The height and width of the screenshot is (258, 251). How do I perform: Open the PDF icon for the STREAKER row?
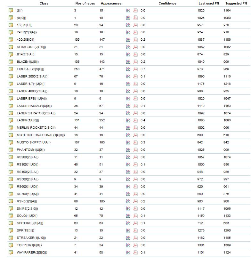pos(135,238)
